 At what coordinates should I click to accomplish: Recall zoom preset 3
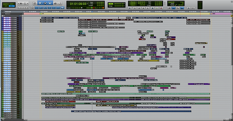pyautogui.click(x=23, y=8)
